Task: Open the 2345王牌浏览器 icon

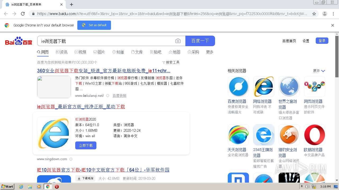Action: 264,135
